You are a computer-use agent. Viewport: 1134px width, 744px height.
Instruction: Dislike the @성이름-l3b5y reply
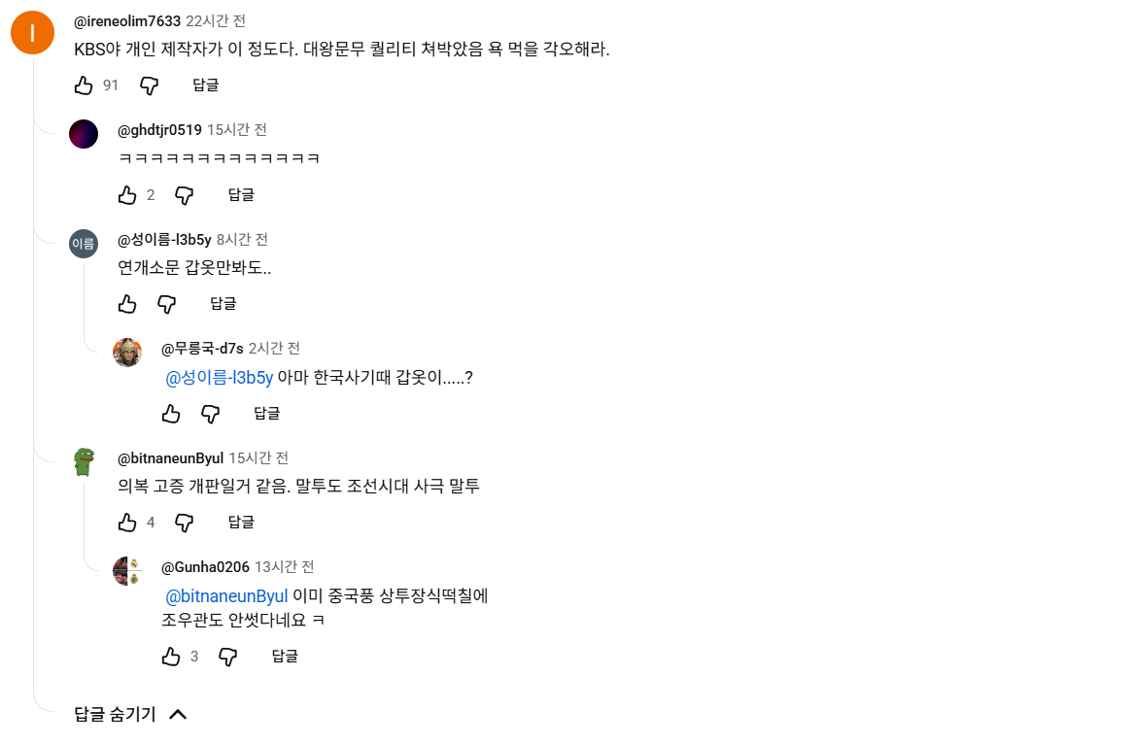tap(167, 304)
